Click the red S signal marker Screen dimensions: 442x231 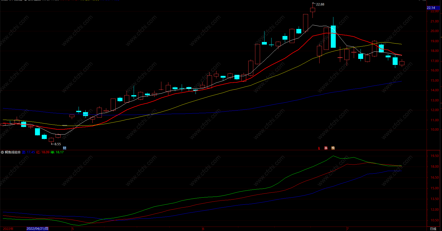[319, 148]
